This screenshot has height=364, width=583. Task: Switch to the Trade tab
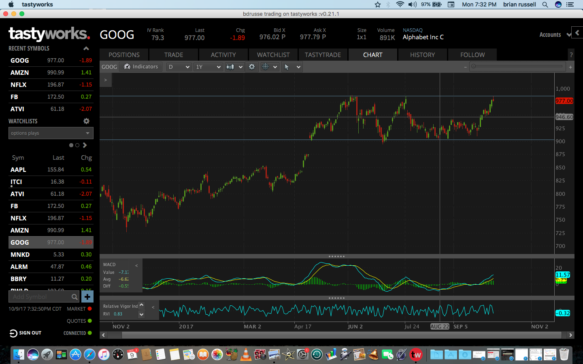174,55
